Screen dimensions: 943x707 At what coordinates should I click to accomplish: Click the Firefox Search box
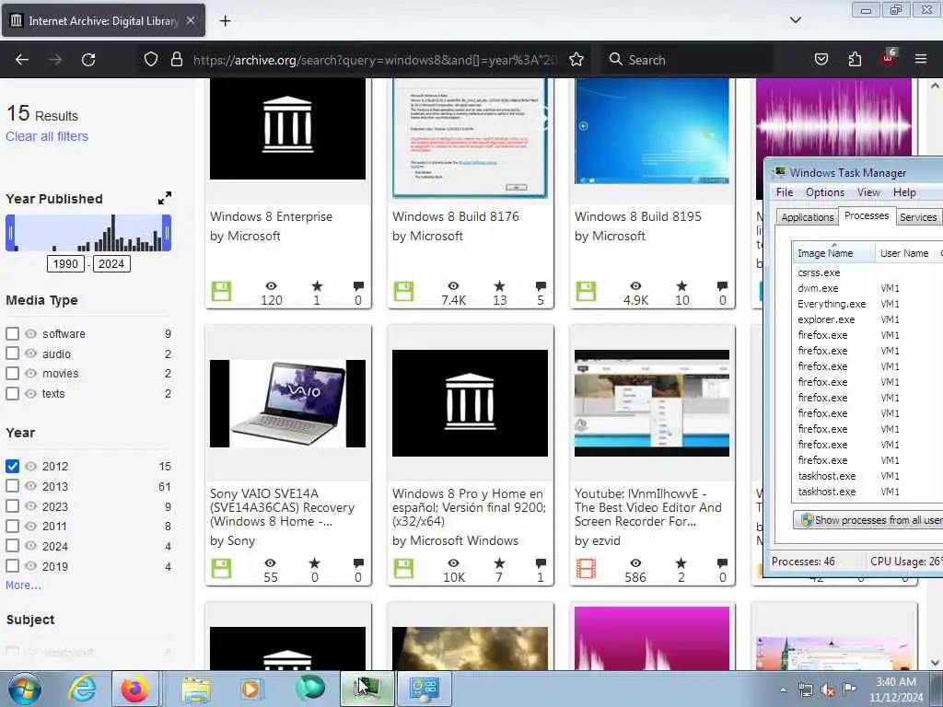tap(687, 60)
